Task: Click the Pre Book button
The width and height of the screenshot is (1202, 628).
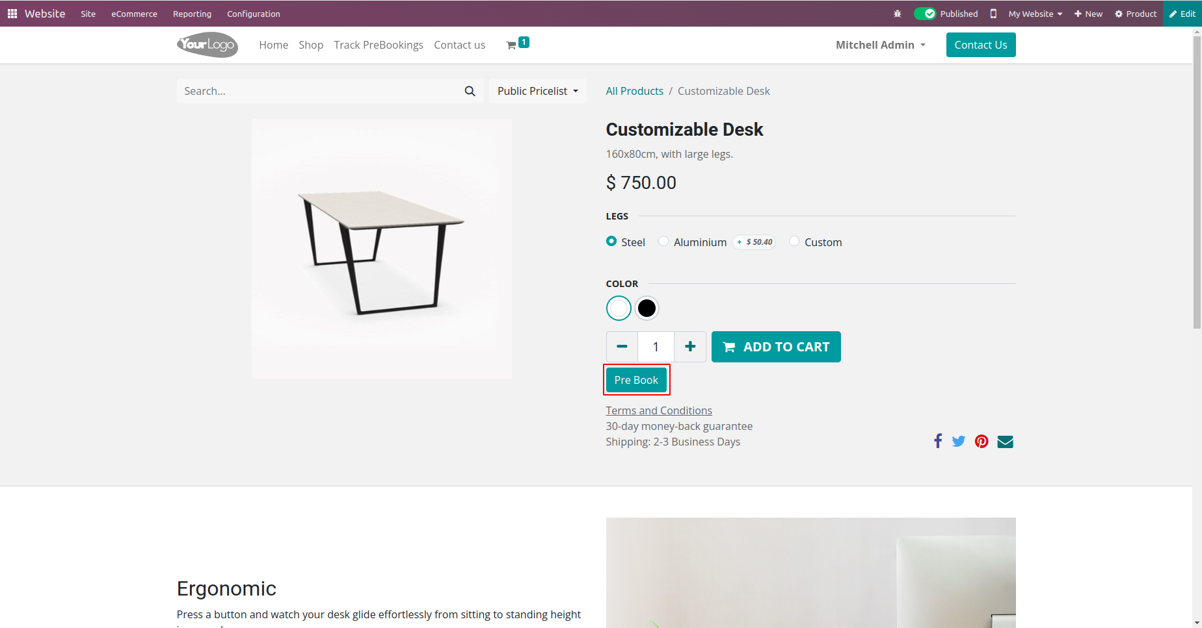Action: pyautogui.click(x=636, y=380)
